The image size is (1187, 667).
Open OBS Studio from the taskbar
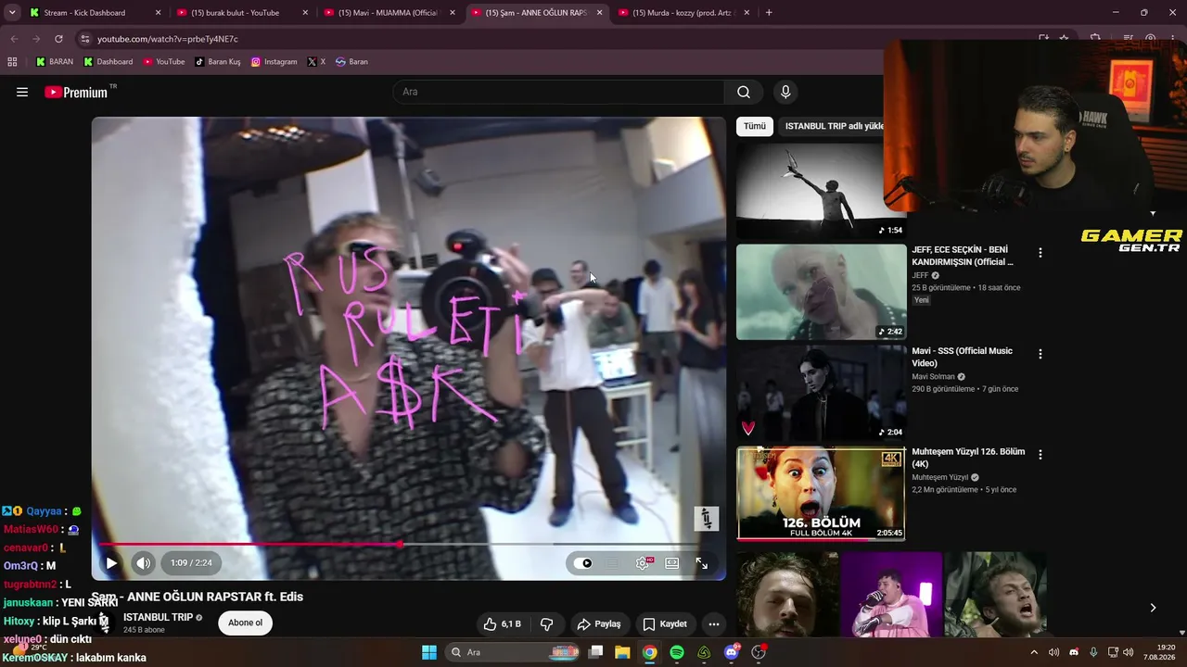[x=759, y=652]
